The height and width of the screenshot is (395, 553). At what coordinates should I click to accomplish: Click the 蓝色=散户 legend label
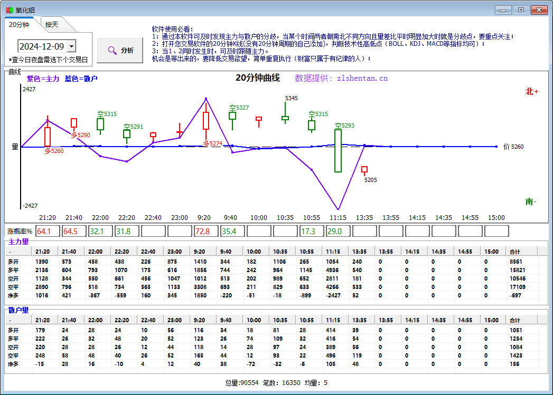click(x=81, y=79)
